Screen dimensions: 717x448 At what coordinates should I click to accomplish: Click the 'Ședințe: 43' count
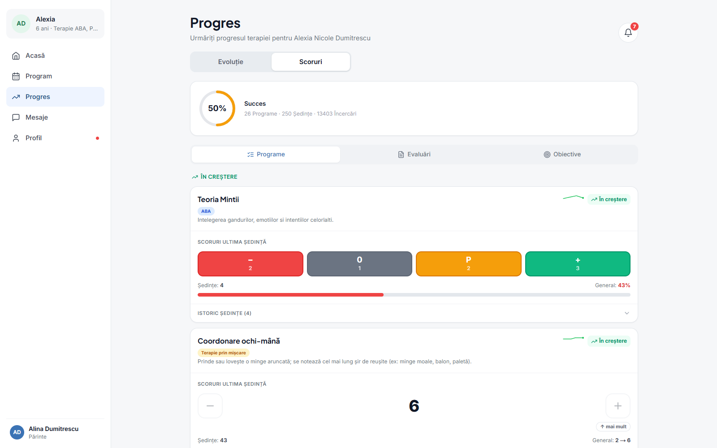tap(212, 440)
